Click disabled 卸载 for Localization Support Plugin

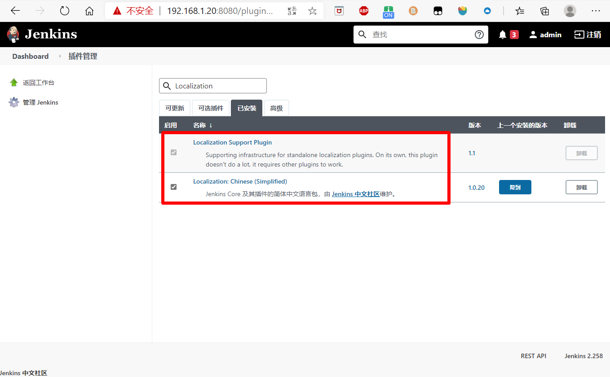coord(582,153)
